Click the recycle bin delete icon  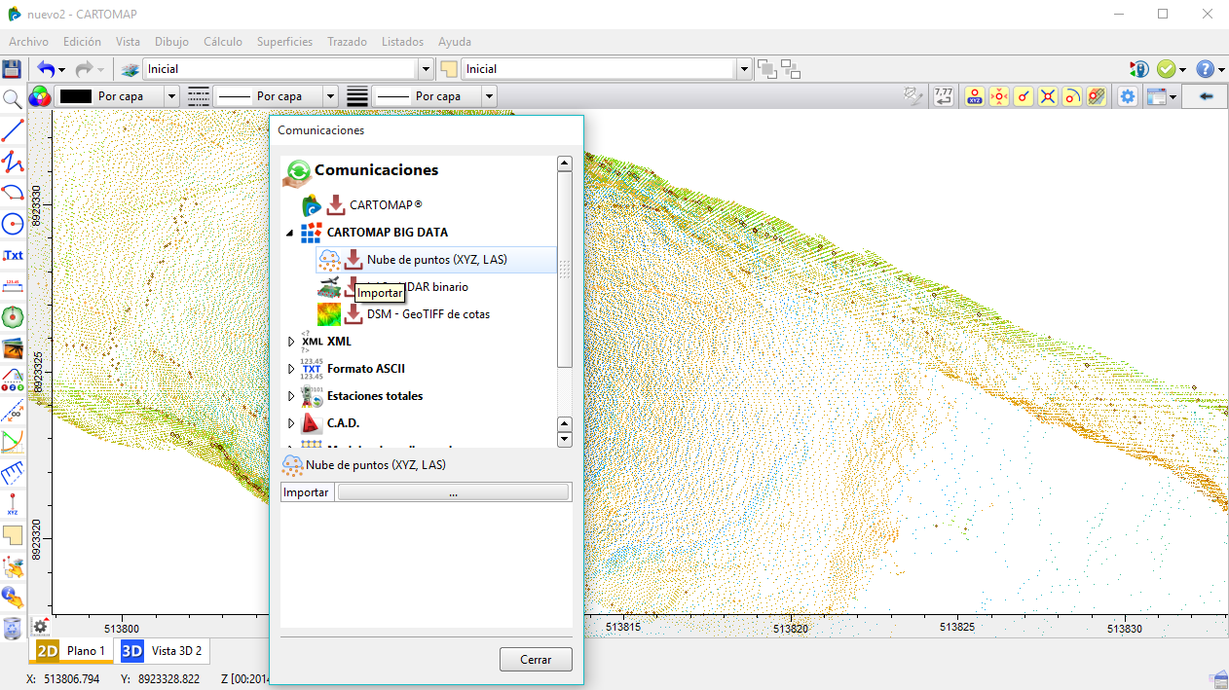coord(13,628)
